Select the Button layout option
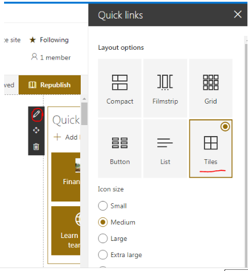The width and height of the screenshot is (248, 271). click(120, 149)
